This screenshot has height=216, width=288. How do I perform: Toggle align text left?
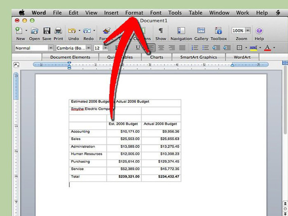pyautogui.click(x=151, y=48)
